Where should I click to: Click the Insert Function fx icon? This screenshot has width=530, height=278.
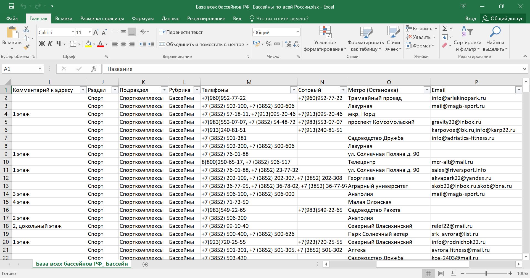point(94,69)
